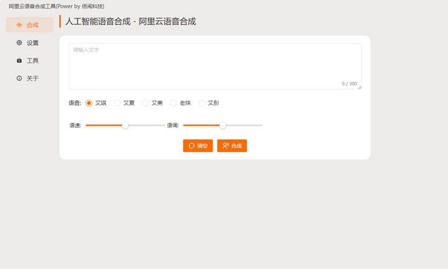This screenshot has width=448, height=269.
Task: Click the 人工智能语音合成 page heading
Action: pyautogui.click(x=131, y=21)
